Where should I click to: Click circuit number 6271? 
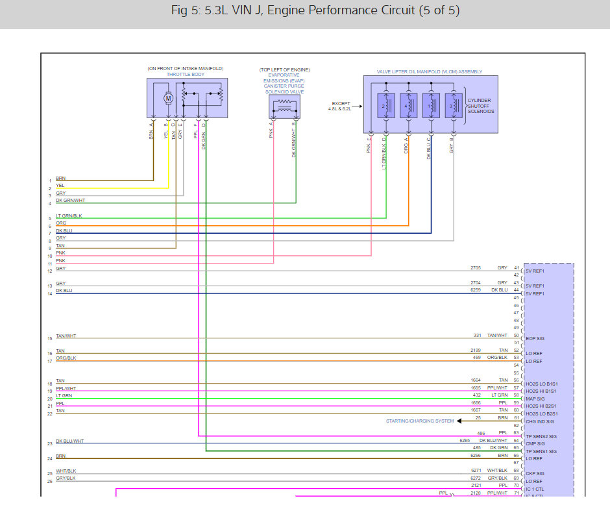[476, 471]
